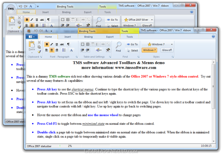
Task: Expand the Font - Paragraph group dialog launcher
Action: (x=77, y=57)
